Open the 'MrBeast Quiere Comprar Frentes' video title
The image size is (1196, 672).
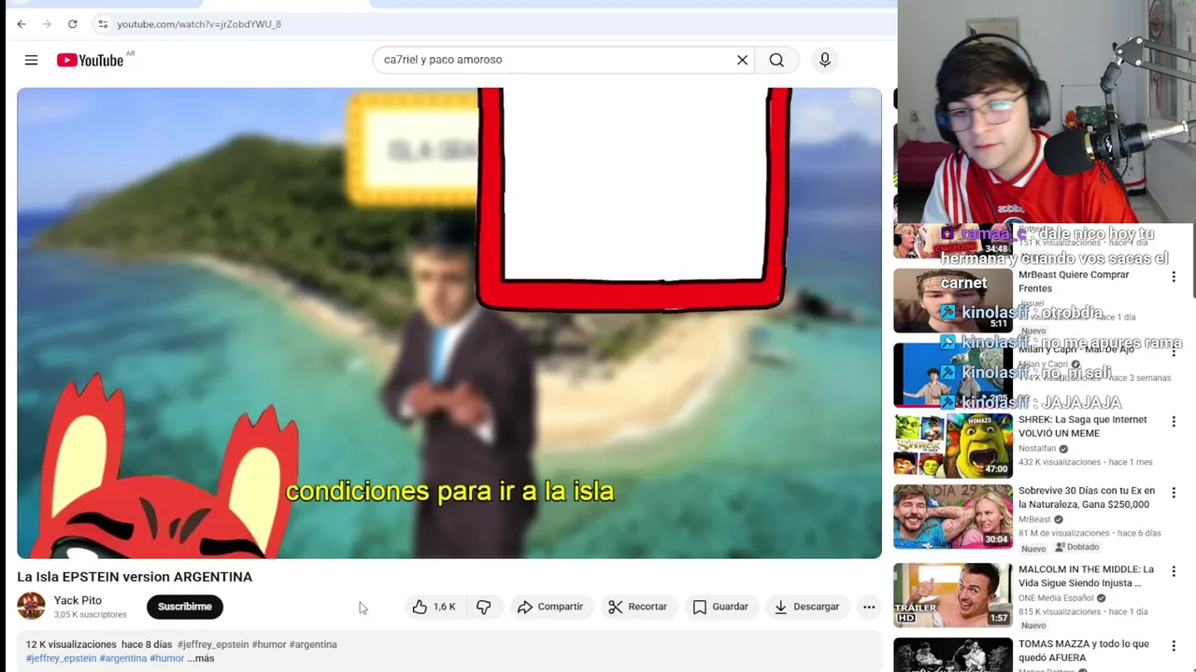[x=1074, y=281]
